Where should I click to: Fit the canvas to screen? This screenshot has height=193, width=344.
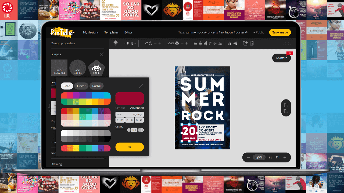[278, 157]
